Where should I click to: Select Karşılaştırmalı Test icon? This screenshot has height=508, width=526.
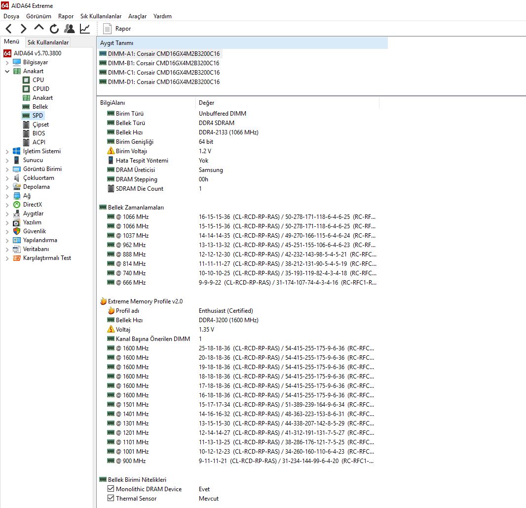point(16,258)
